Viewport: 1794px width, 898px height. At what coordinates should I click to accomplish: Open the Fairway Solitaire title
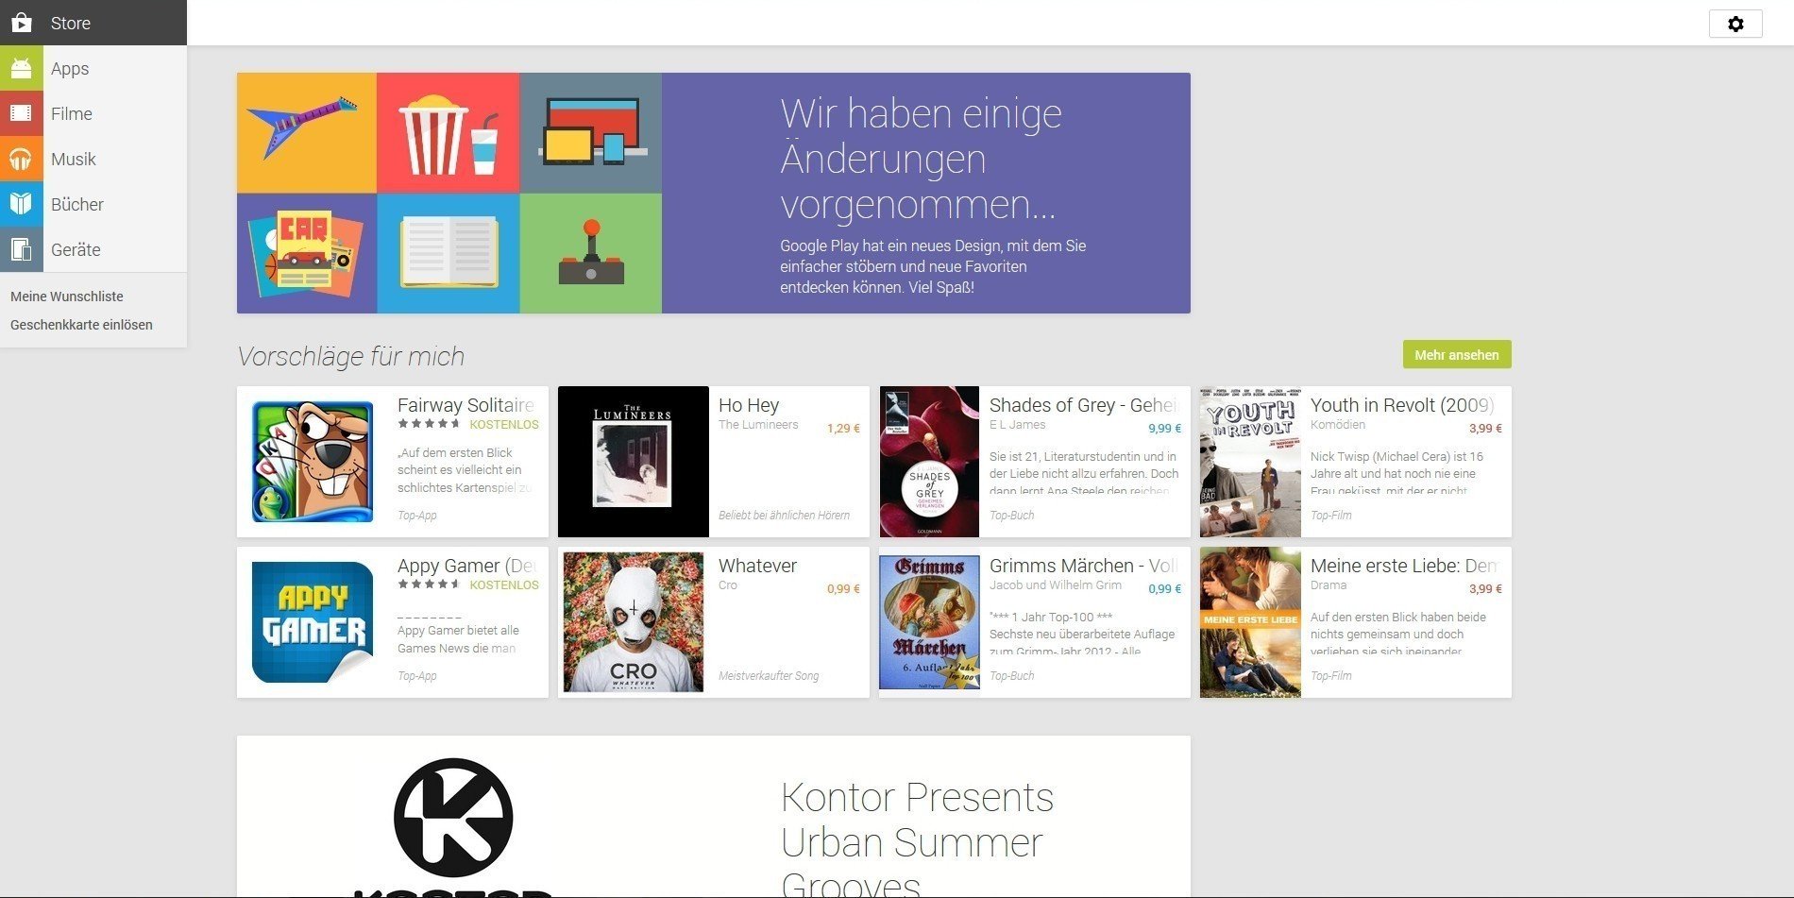[465, 405]
